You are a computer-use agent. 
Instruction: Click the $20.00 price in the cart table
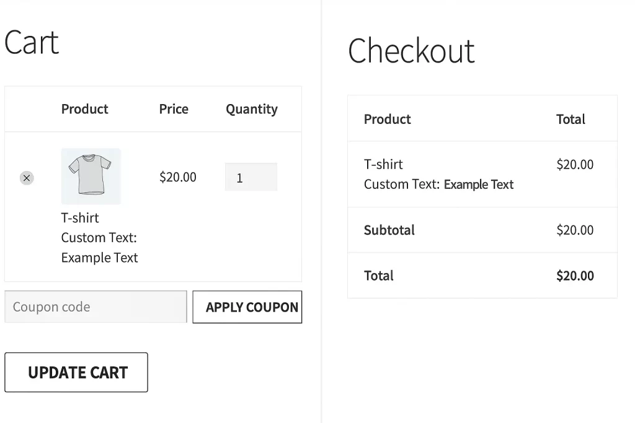pyautogui.click(x=177, y=177)
